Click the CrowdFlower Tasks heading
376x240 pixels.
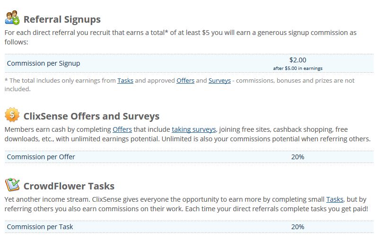(69, 186)
